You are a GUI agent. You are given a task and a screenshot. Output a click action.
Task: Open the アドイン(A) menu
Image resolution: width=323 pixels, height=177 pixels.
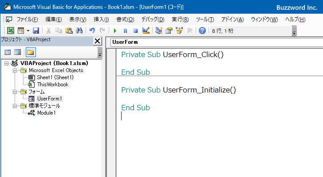232,19
